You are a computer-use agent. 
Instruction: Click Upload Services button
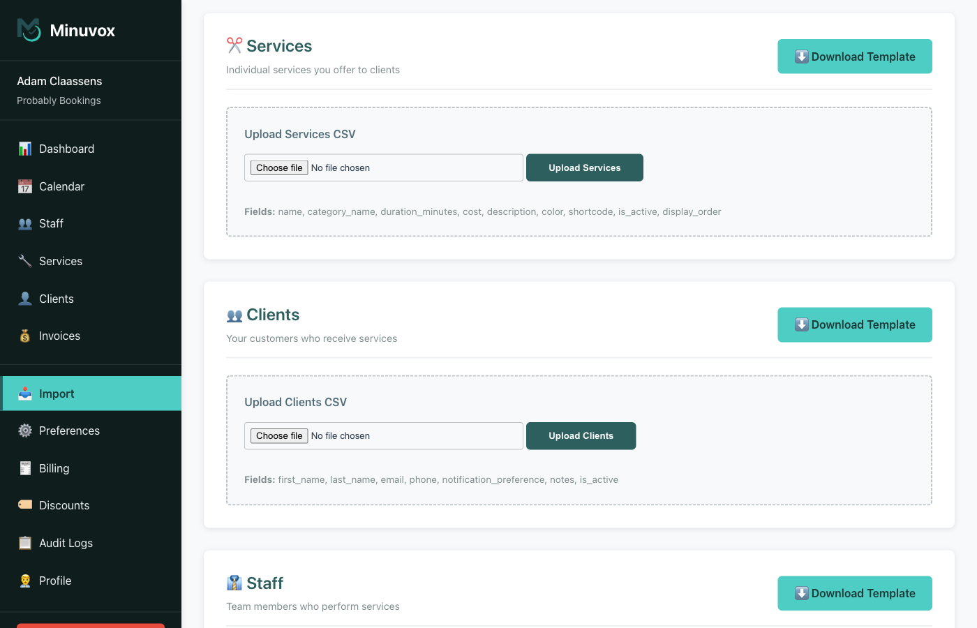tap(584, 167)
